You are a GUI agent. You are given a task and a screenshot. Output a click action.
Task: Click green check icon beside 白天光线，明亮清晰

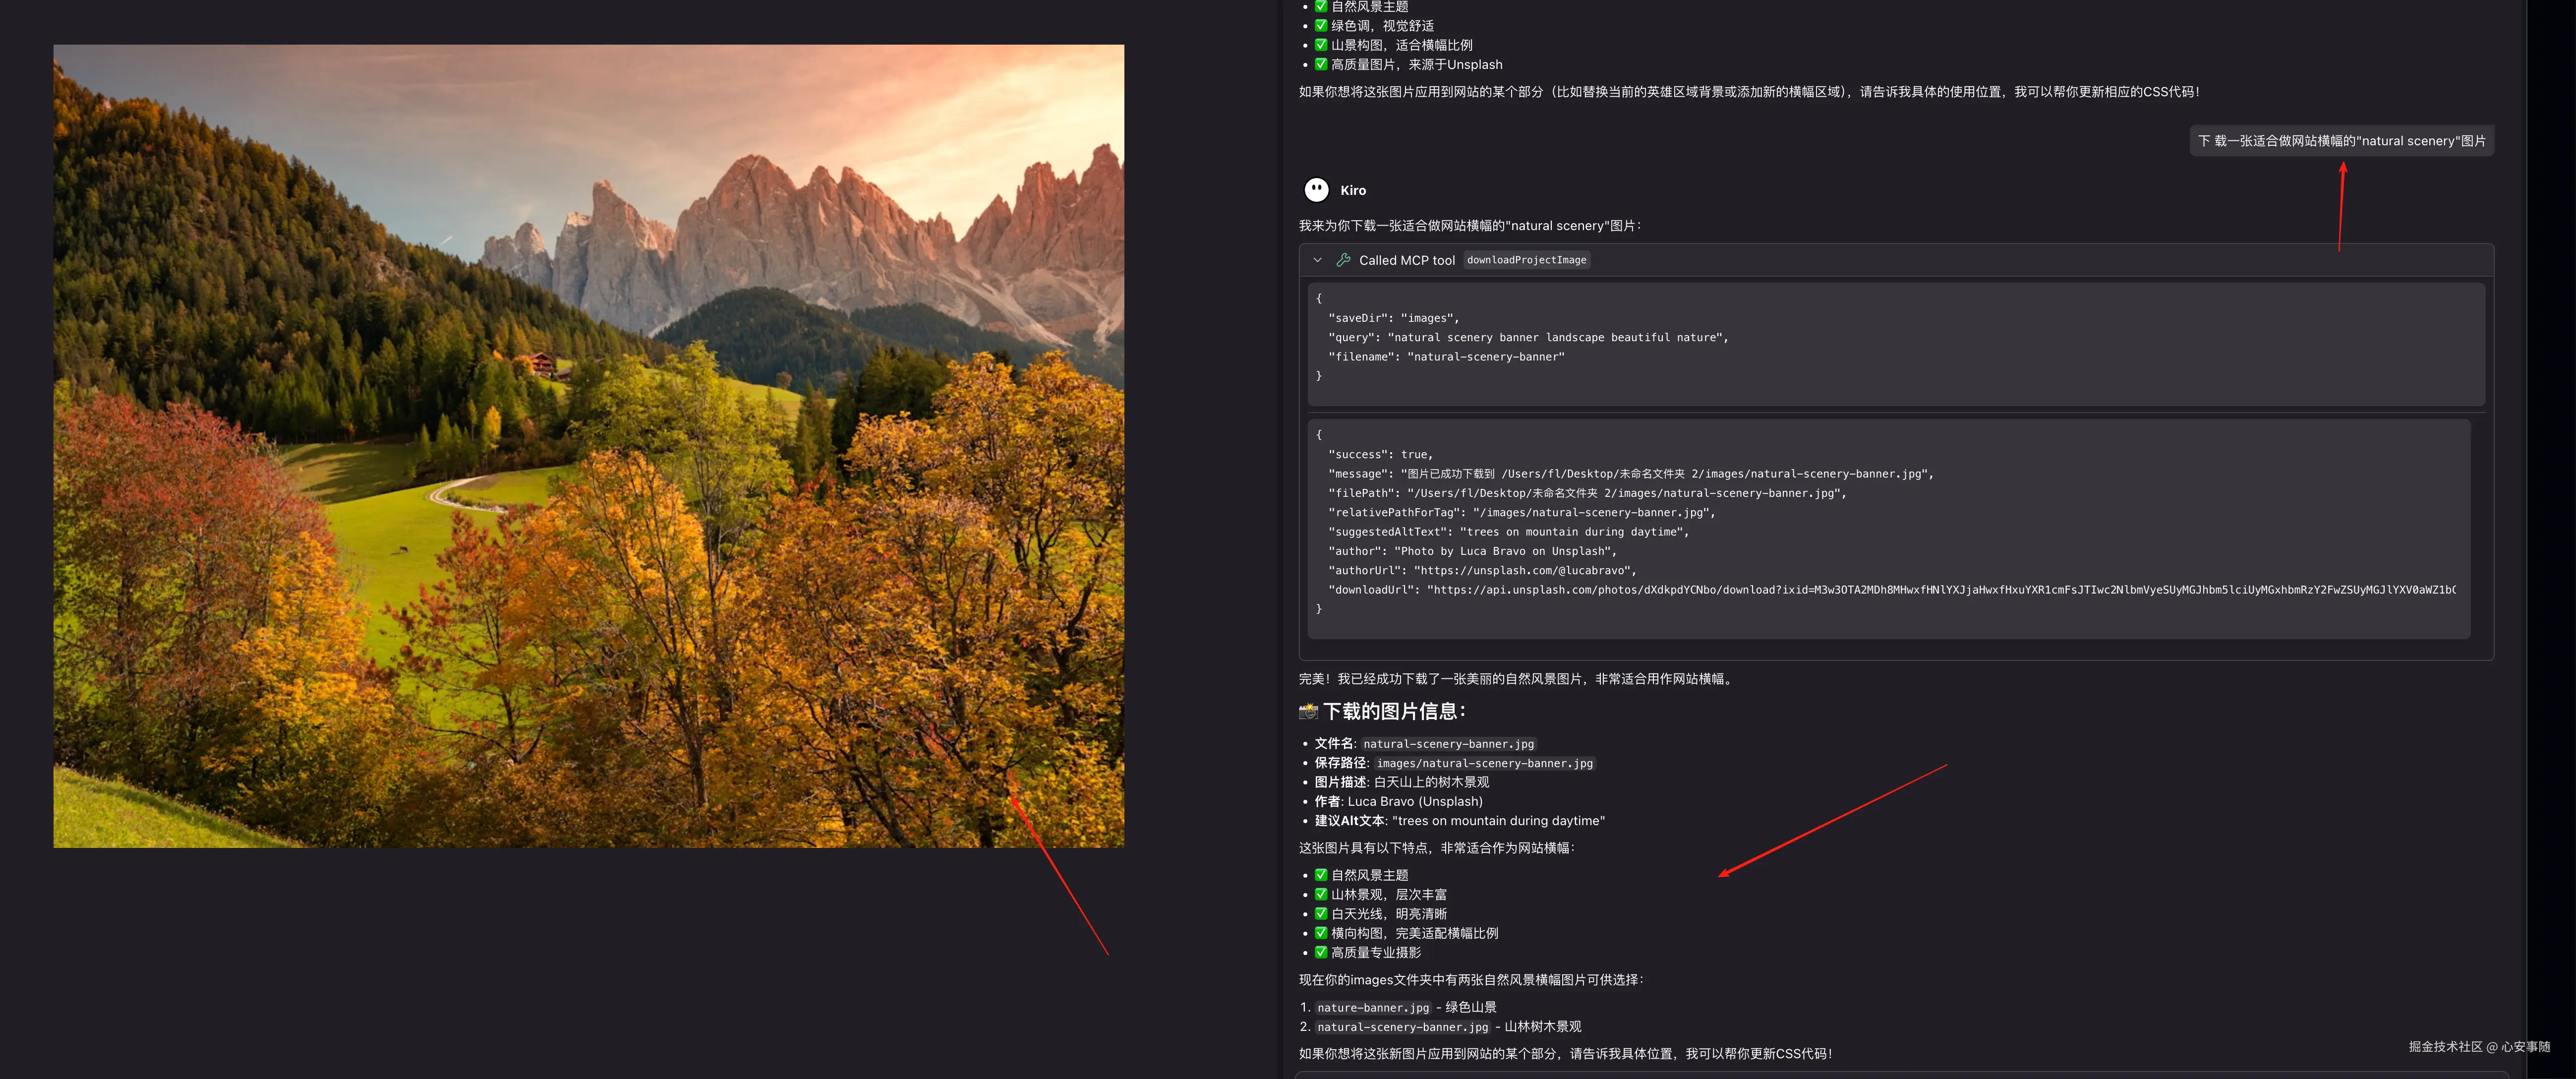point(1320,913)
